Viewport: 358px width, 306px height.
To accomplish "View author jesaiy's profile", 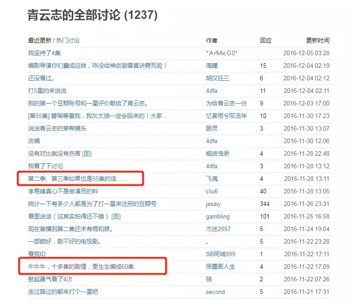I will click(213, 204).
